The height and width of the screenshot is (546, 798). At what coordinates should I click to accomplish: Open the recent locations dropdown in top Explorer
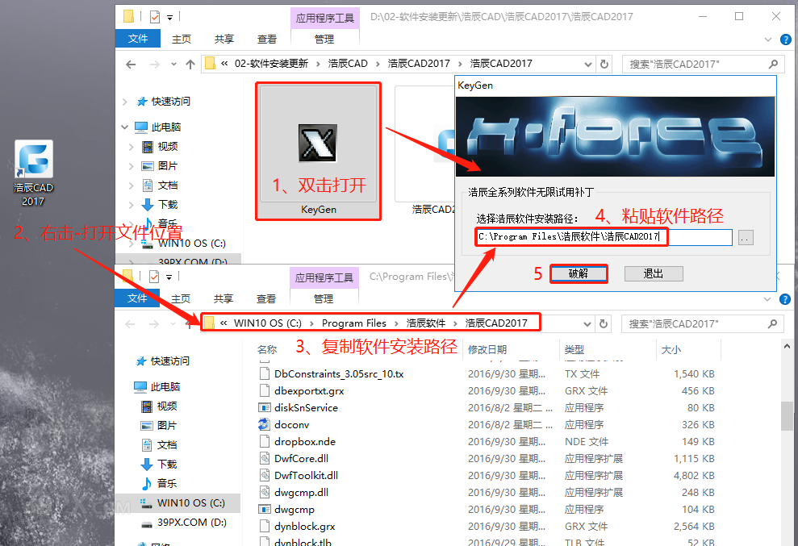point(174,64)
